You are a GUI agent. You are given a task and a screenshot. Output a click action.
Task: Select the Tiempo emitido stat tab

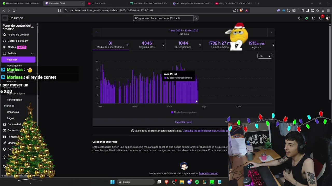220,45
